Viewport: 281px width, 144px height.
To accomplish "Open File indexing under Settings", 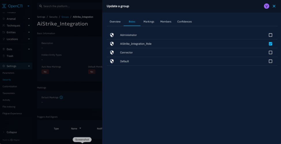I will [x=9, y=107].
